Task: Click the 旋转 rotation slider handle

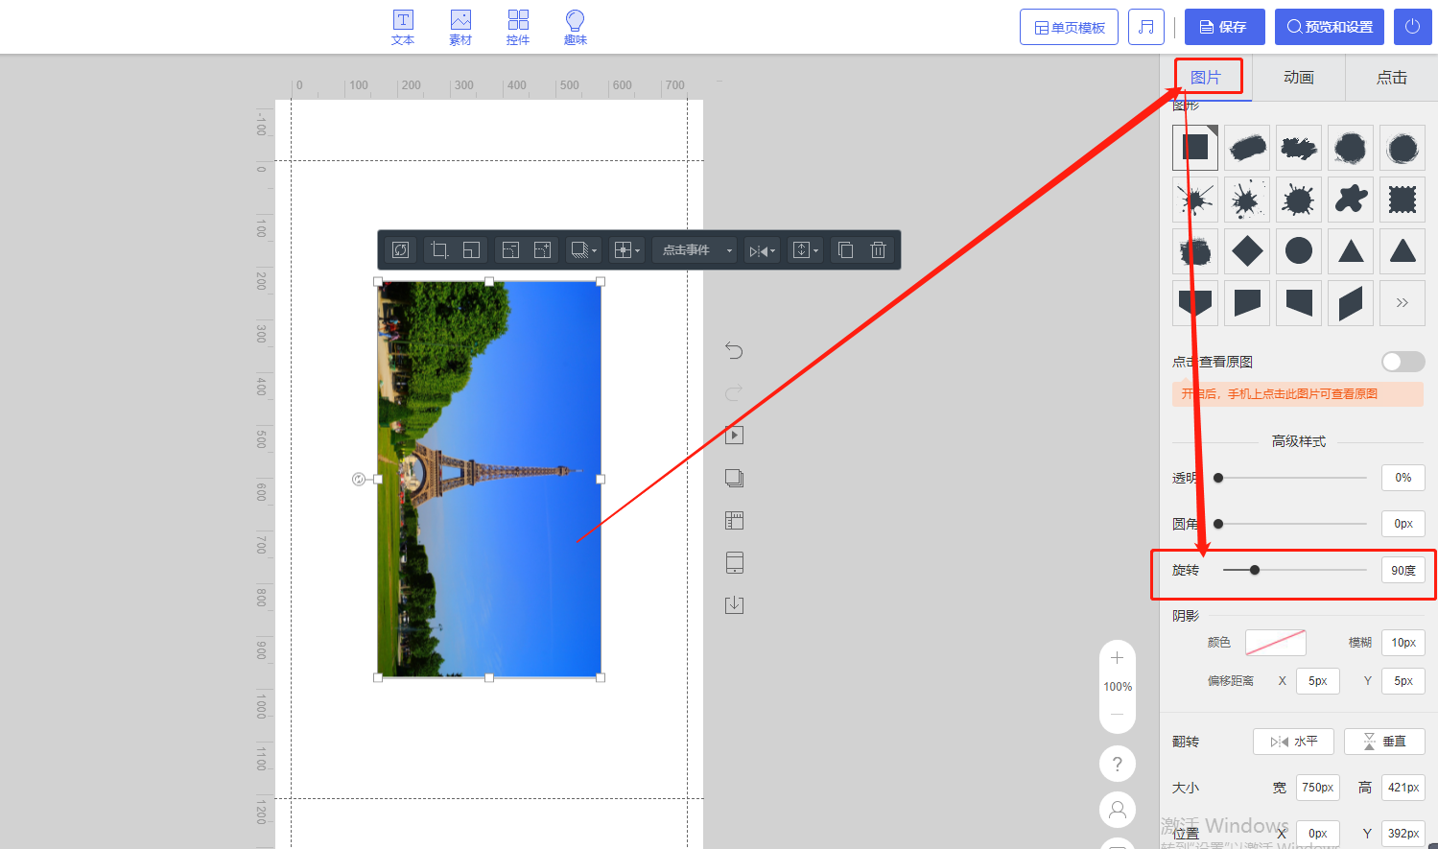Action: (x=1255, y=570)
